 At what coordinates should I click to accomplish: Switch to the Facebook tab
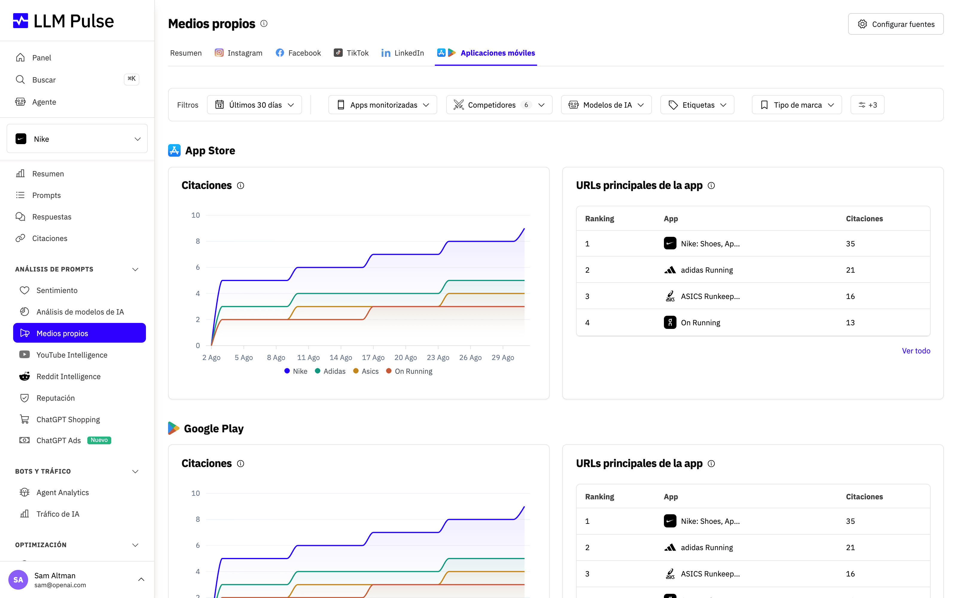click(298, 53)
